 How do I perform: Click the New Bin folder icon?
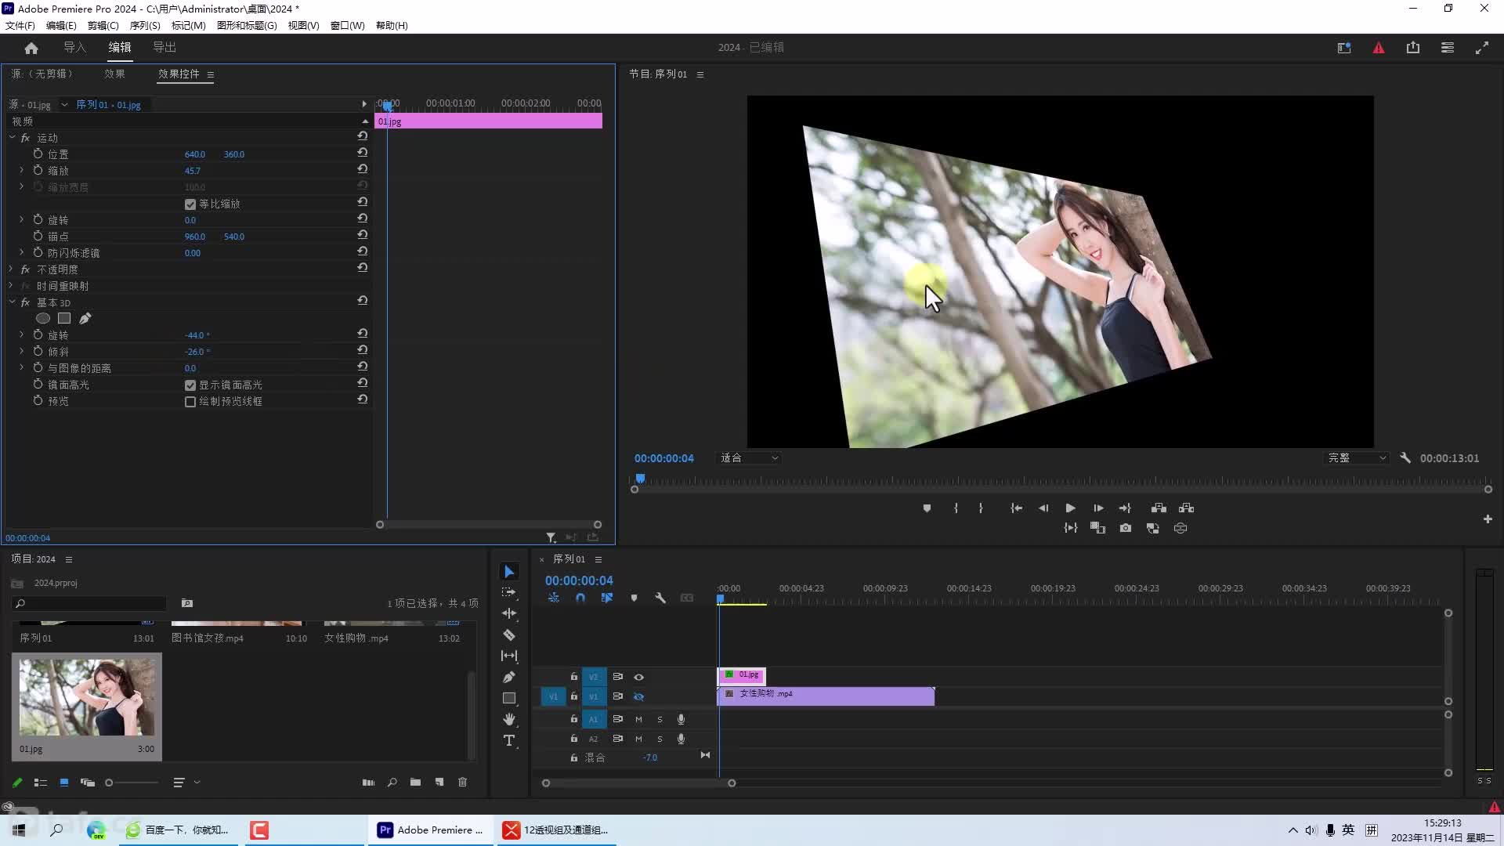click(x=415, y=782)
